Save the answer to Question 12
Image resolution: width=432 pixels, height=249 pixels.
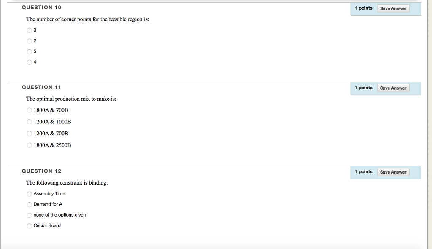click(393, 172)
